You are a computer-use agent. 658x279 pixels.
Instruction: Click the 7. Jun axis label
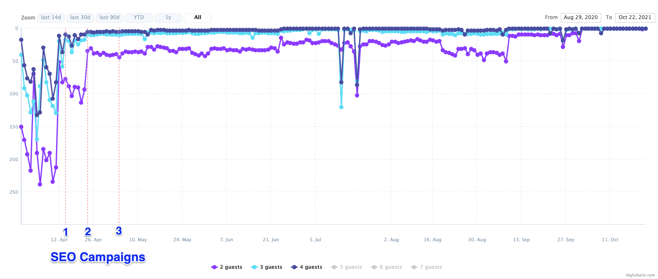click(x=227, y=240)
